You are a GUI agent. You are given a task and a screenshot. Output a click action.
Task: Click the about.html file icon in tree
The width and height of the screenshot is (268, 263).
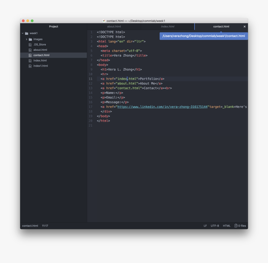(30, 50)
